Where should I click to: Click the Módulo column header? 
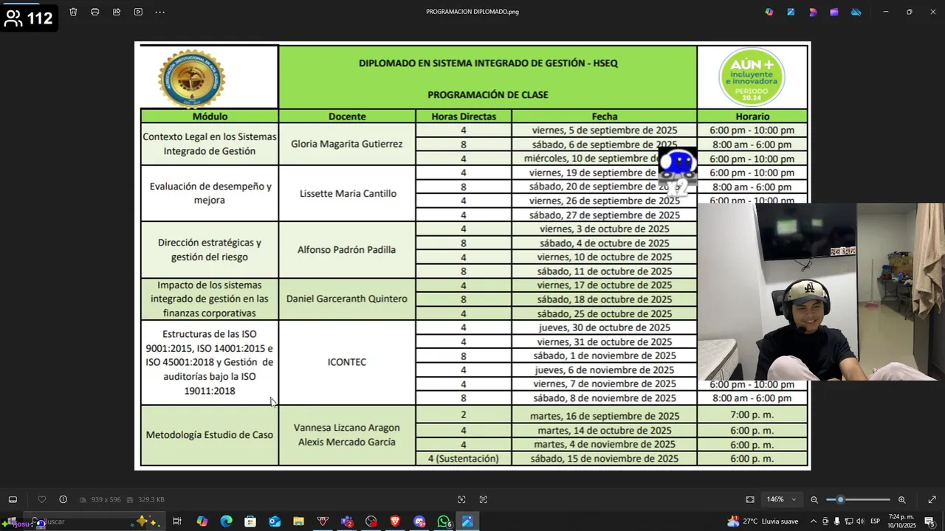point(210,117)
